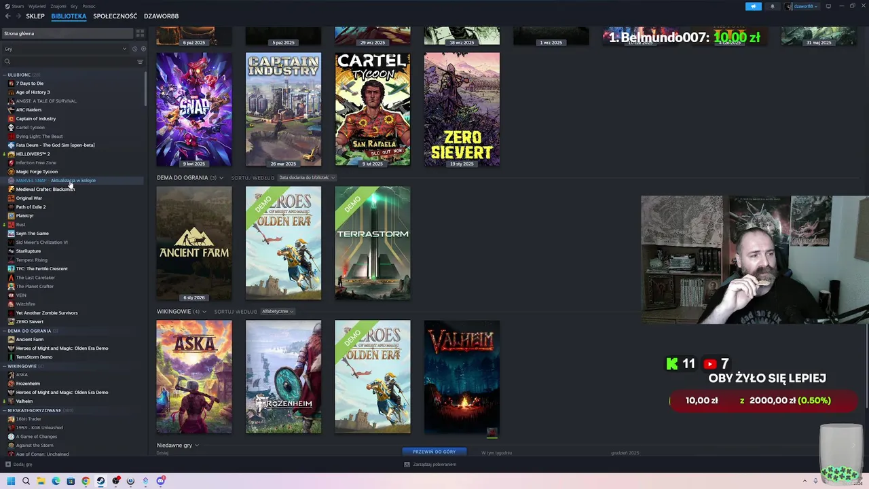Select TerraStorm Demo in sidebar
Screen dimensions: 869x489
coord(34,357)
